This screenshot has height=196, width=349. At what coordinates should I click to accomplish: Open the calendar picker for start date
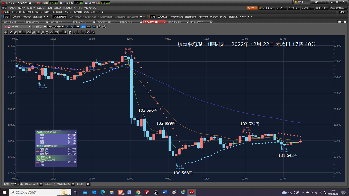41,184
